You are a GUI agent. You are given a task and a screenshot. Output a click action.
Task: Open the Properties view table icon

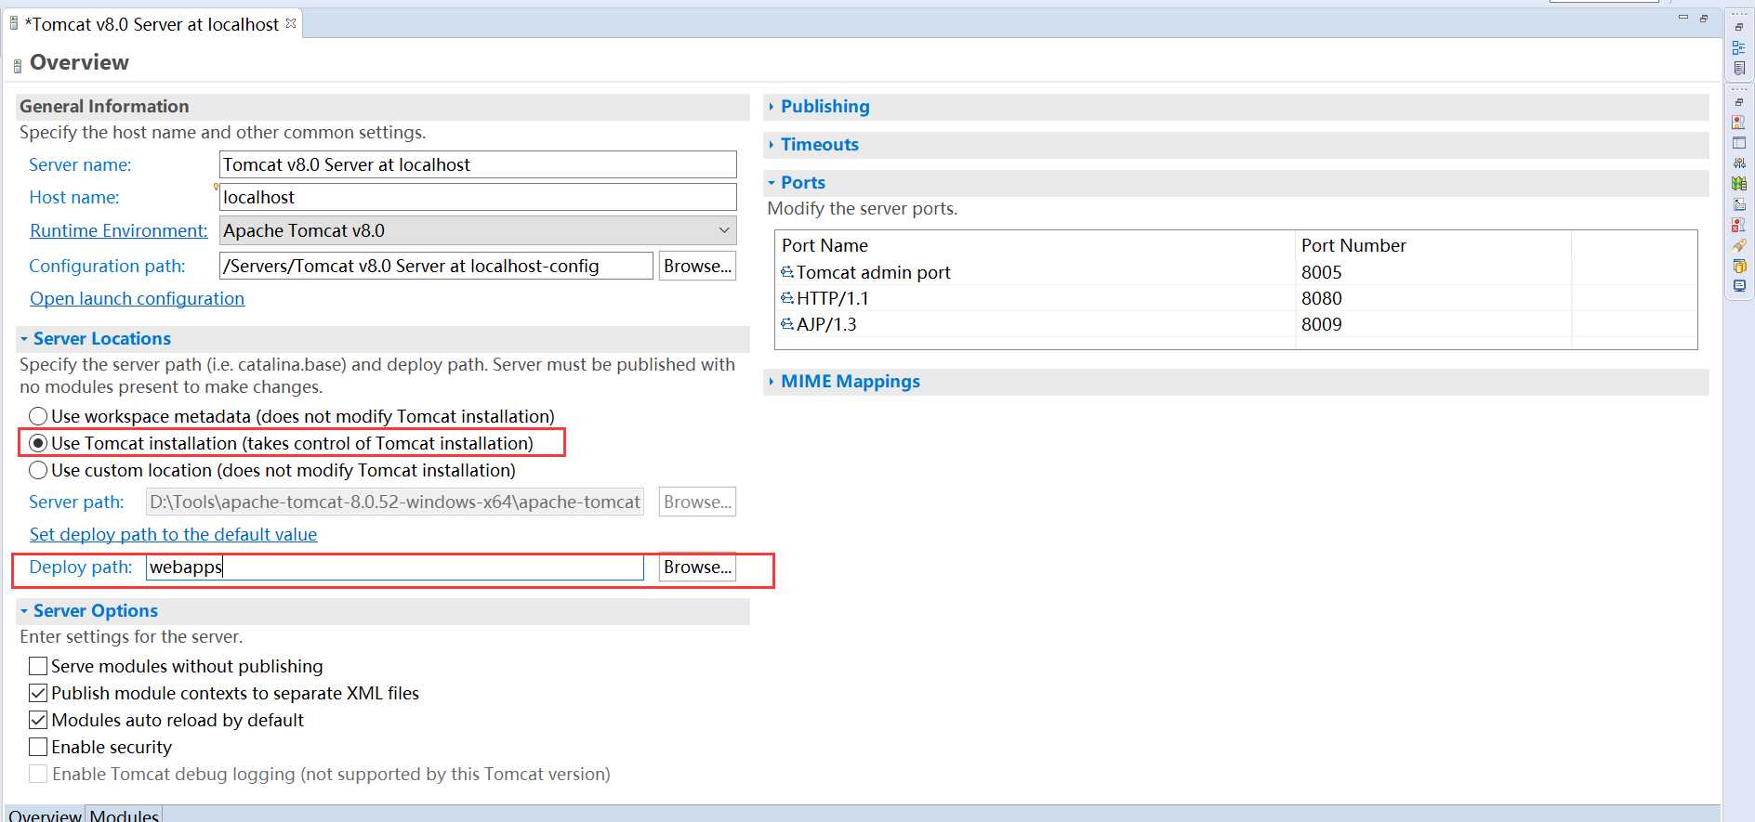1739,143
